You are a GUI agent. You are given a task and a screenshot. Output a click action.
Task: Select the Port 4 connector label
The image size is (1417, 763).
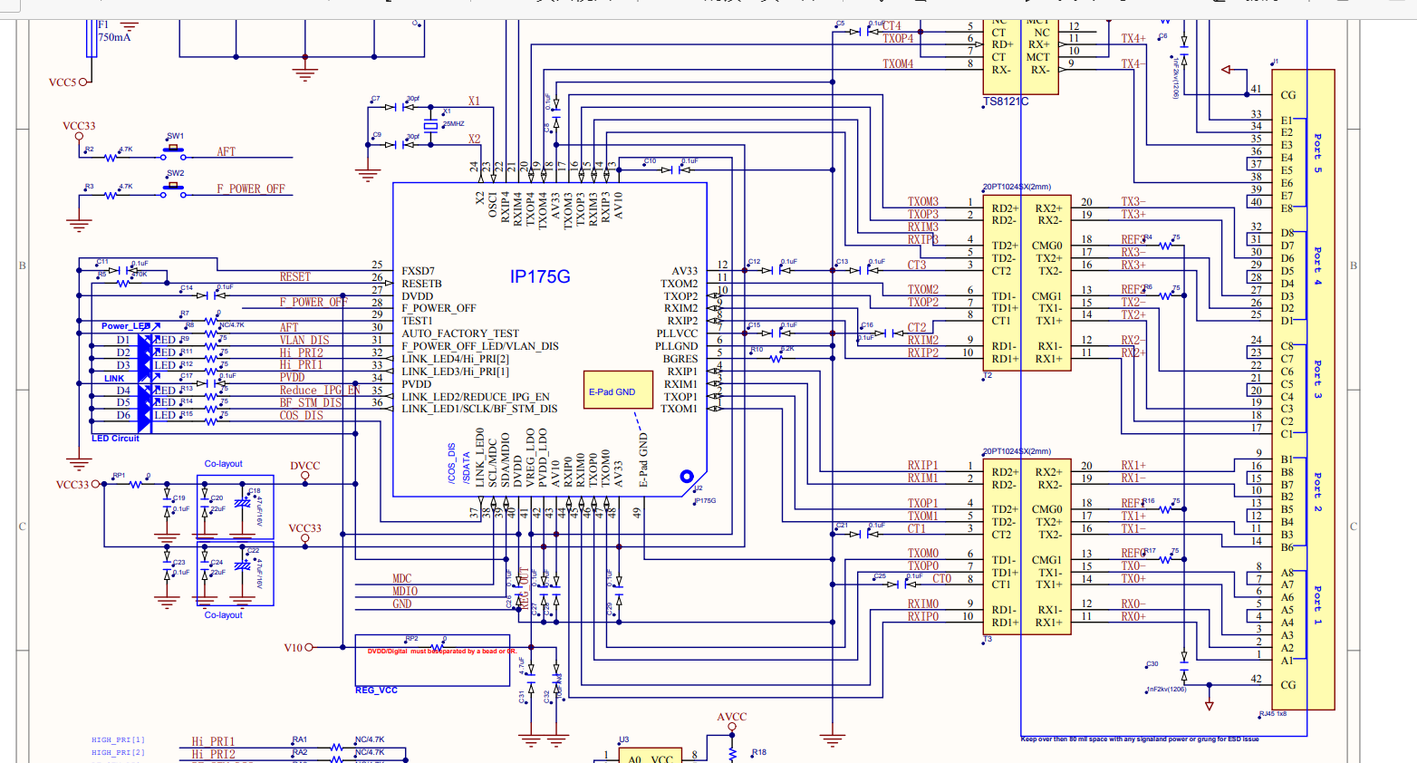tap(1318, 266)
